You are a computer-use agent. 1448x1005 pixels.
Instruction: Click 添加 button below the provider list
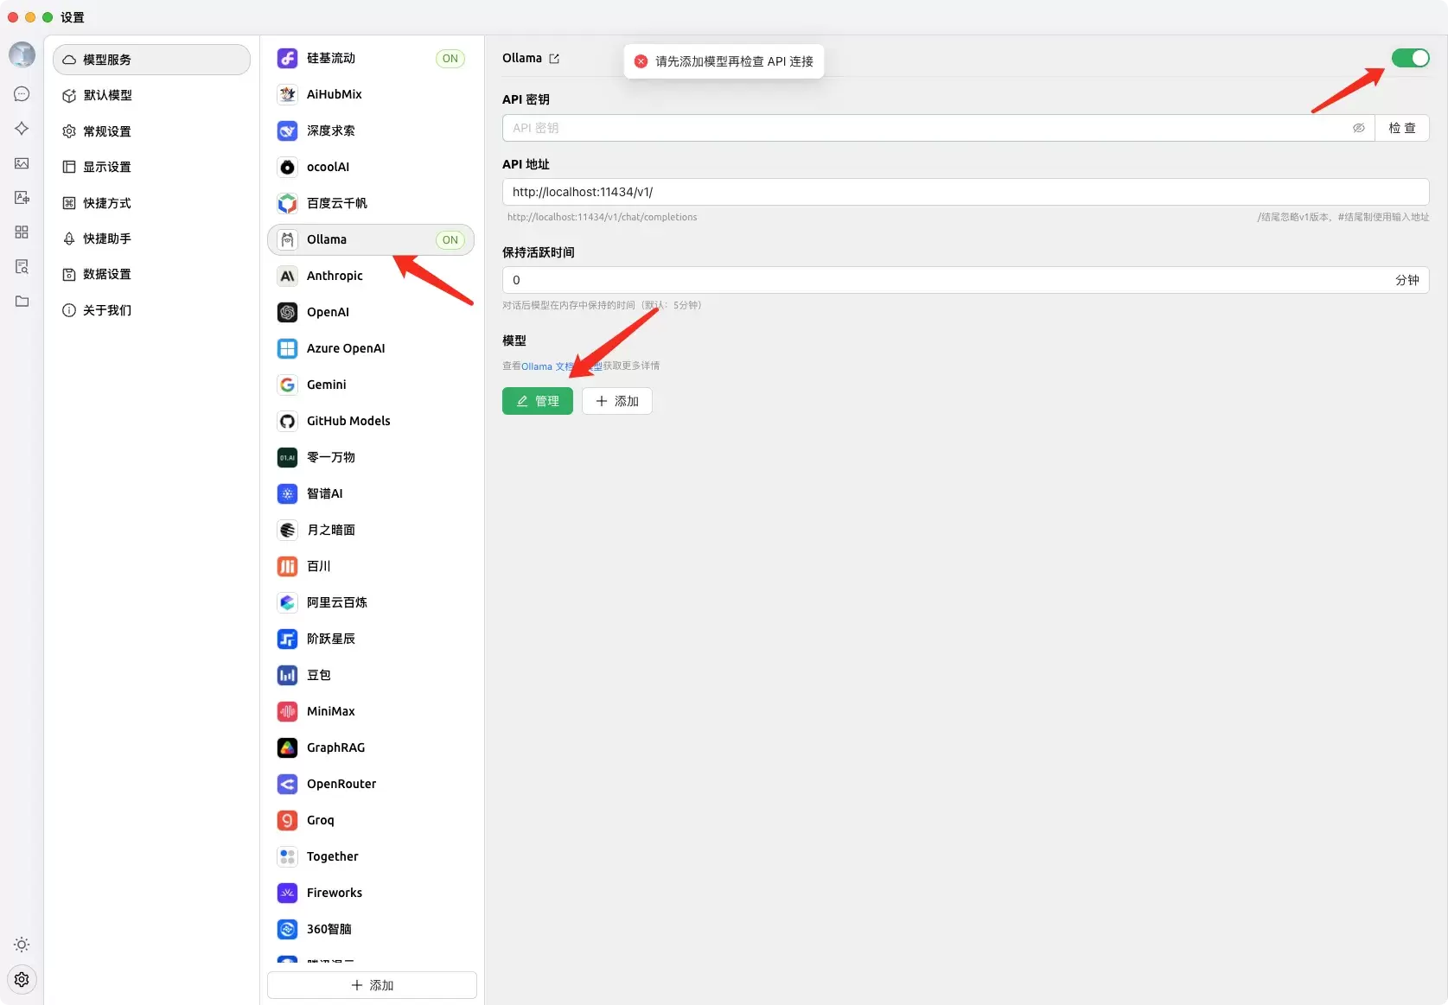click(x=372, y=985)
